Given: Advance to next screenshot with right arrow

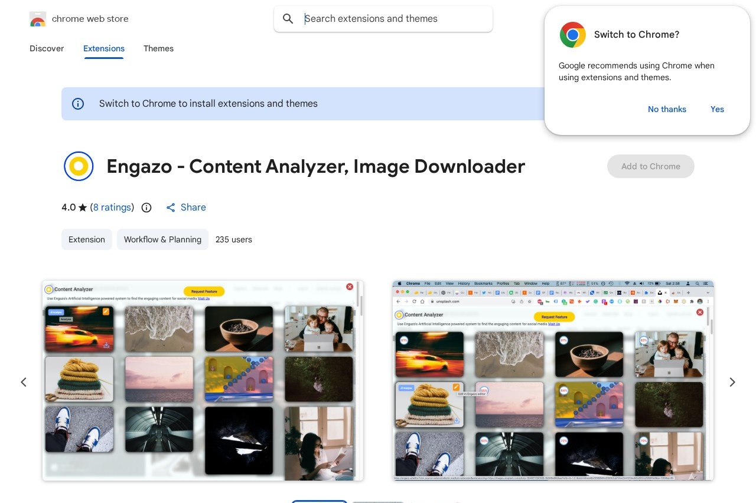Looking at the screenshot, I should 732,382.
